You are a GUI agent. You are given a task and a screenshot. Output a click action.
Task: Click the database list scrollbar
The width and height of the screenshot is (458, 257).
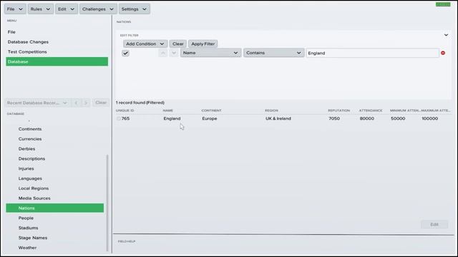(x=107, y=203)
